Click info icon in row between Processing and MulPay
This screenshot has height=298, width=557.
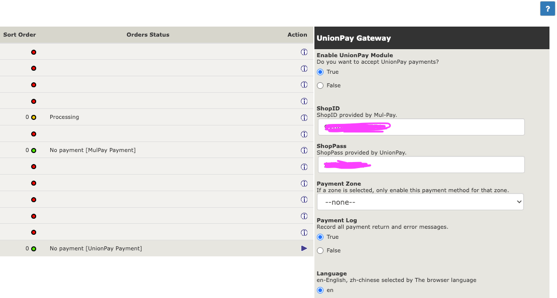[x=304, y=134]
